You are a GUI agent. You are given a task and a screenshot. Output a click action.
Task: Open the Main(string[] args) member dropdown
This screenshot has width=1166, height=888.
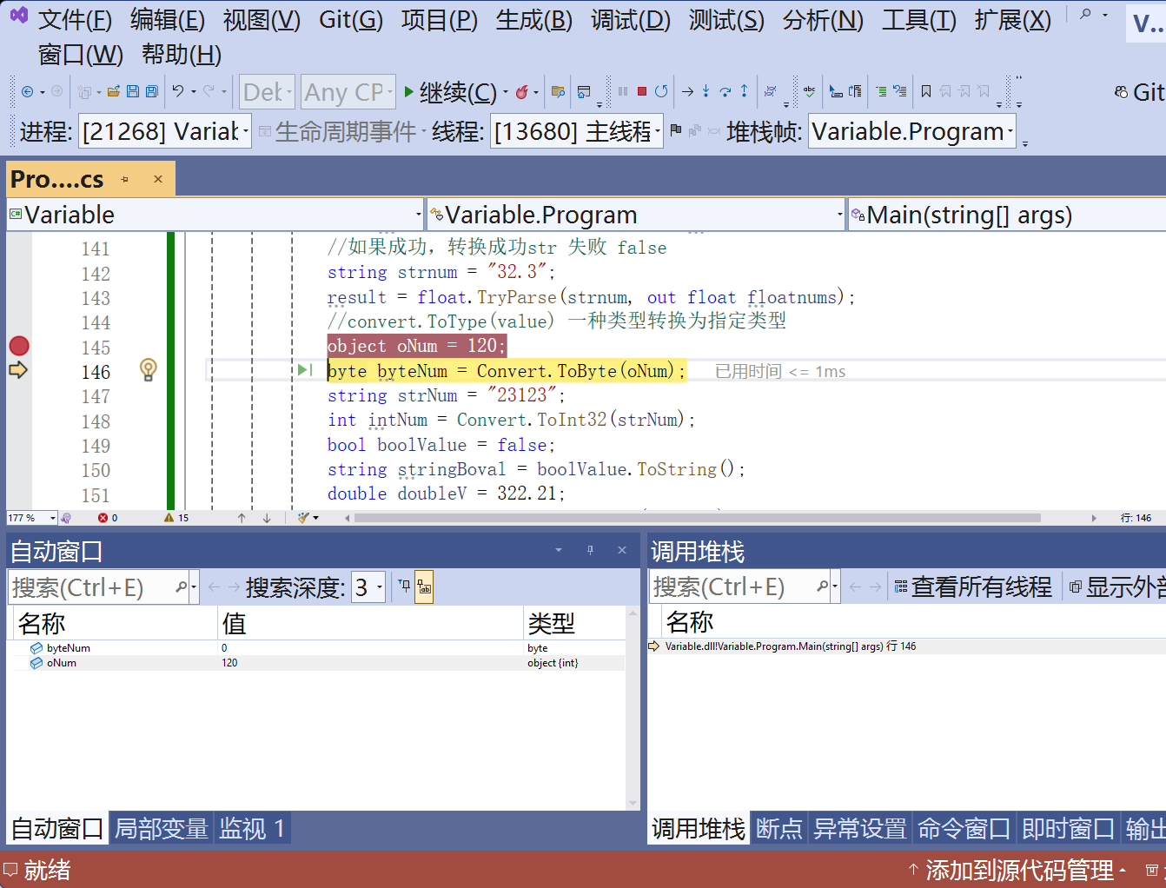(1008, 215)
